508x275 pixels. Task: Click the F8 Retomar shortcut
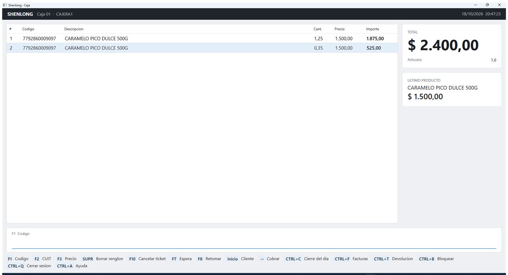point(210,259)
